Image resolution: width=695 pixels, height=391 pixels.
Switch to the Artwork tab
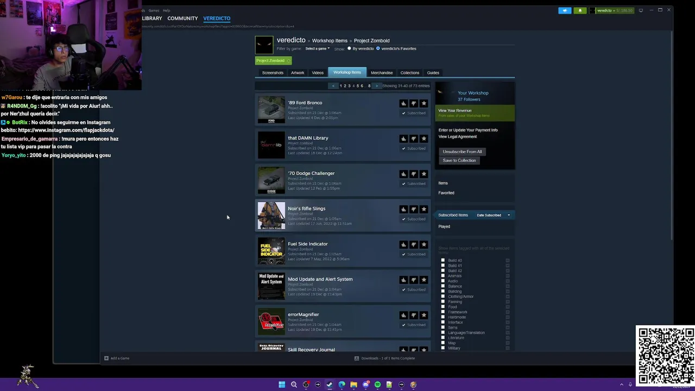point(298,73)
